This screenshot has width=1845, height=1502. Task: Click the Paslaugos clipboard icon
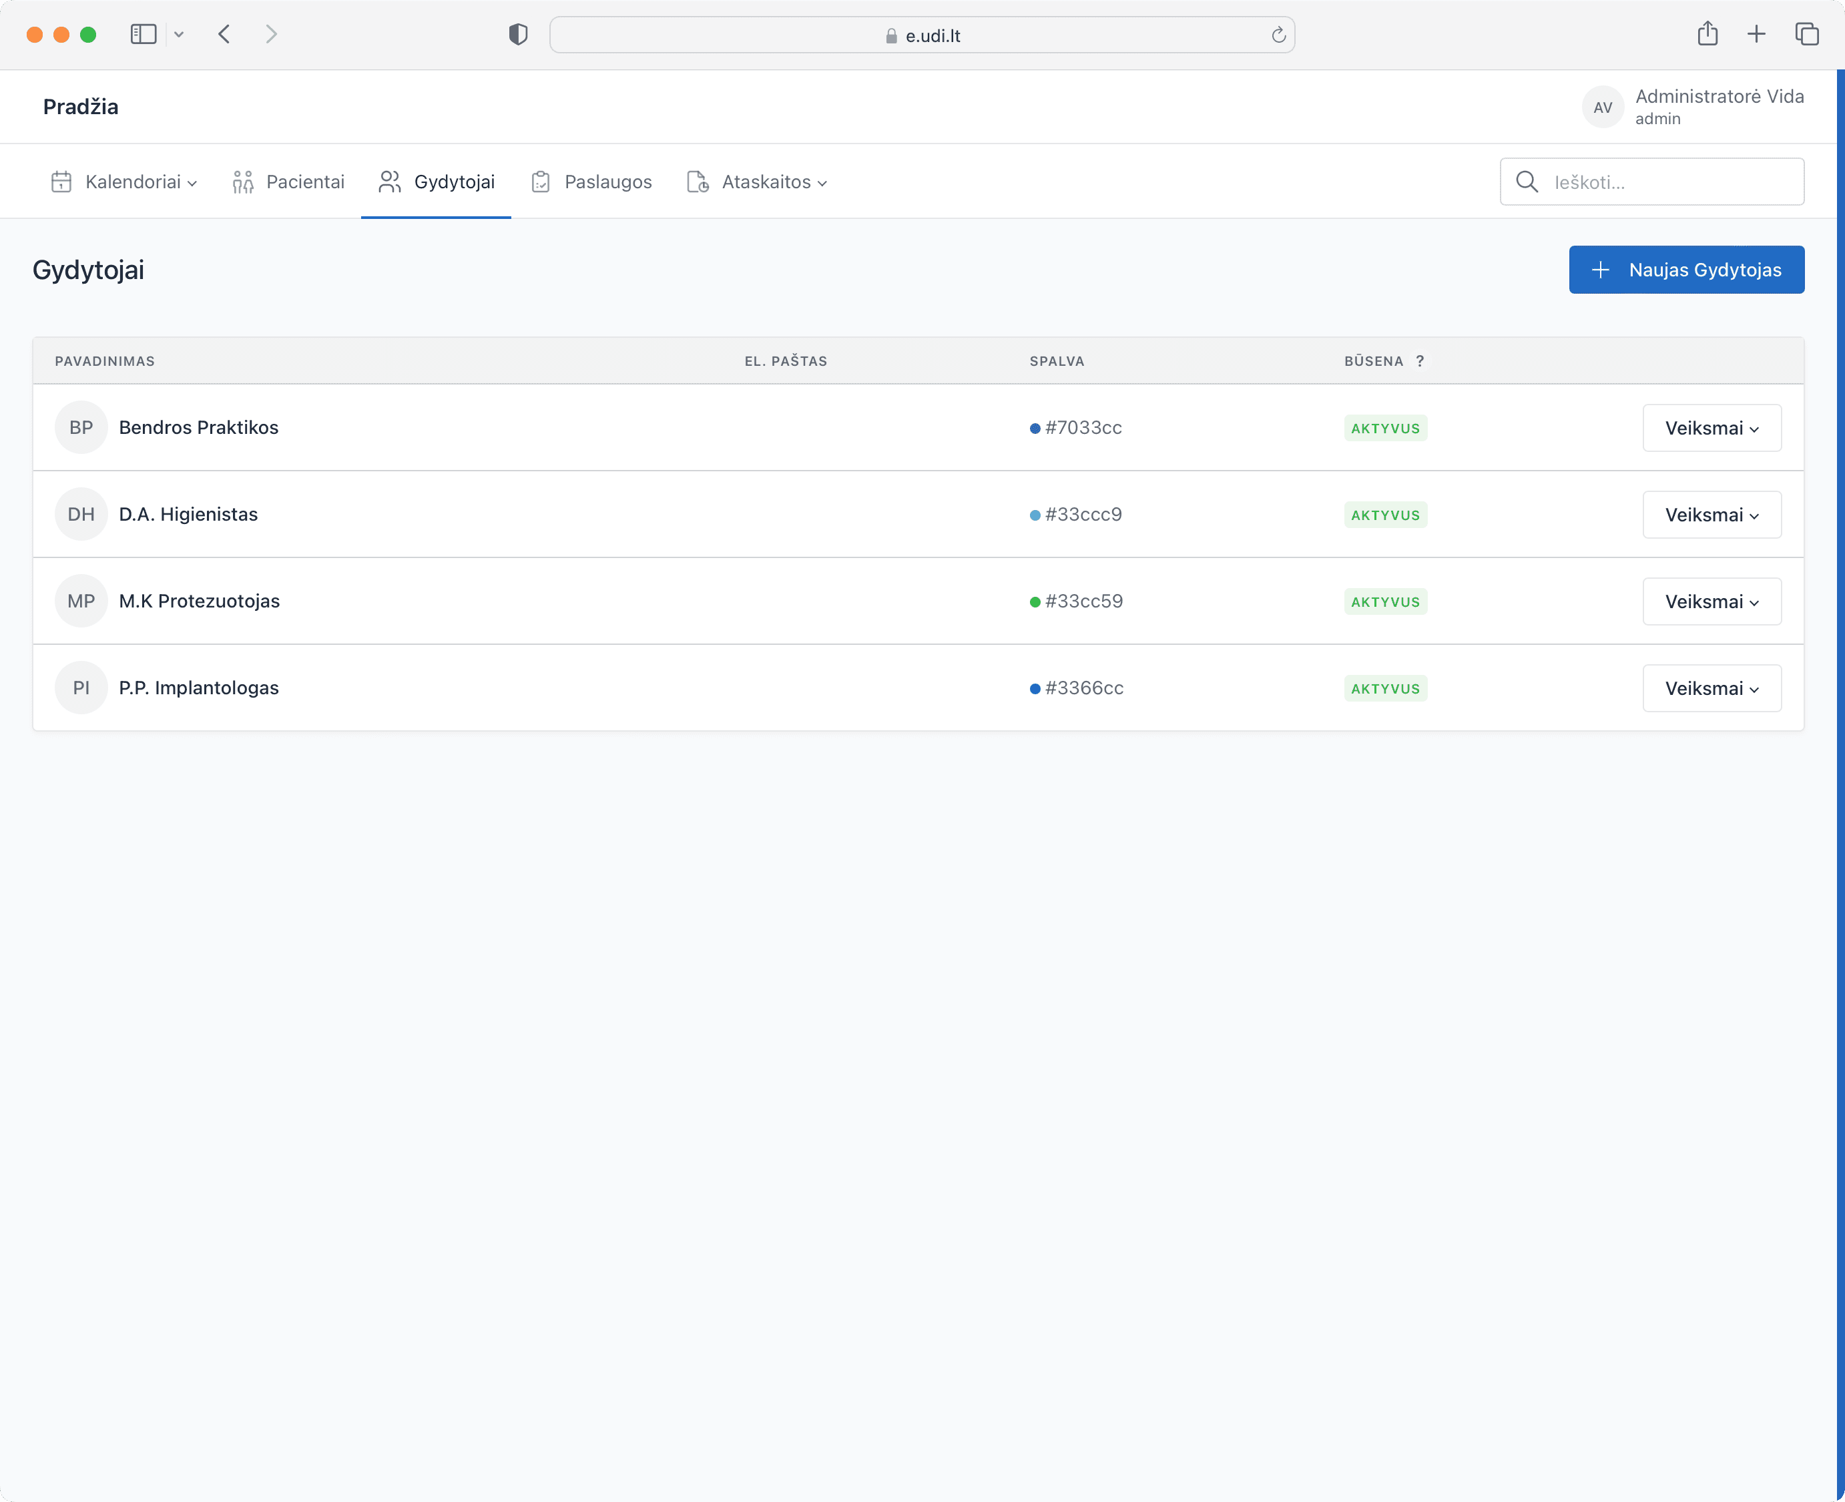click(x=541, y=182)
